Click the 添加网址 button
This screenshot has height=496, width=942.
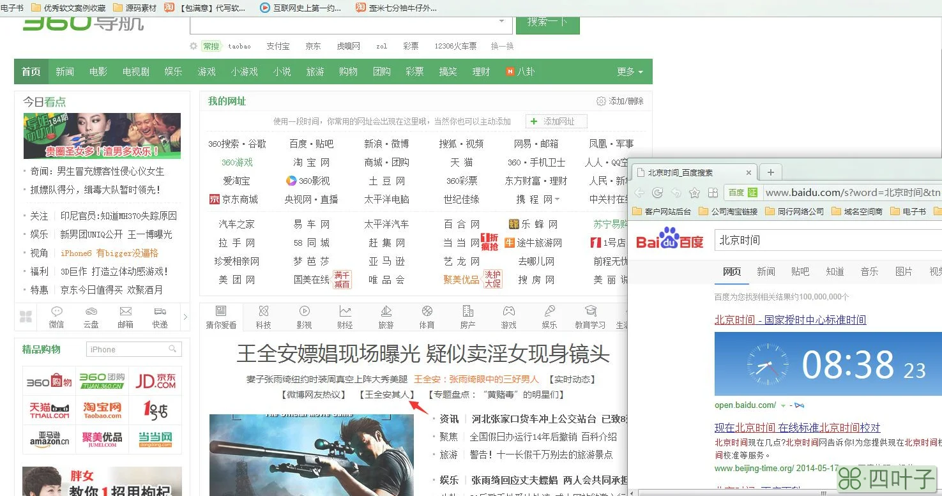click(x=556, y=121)
